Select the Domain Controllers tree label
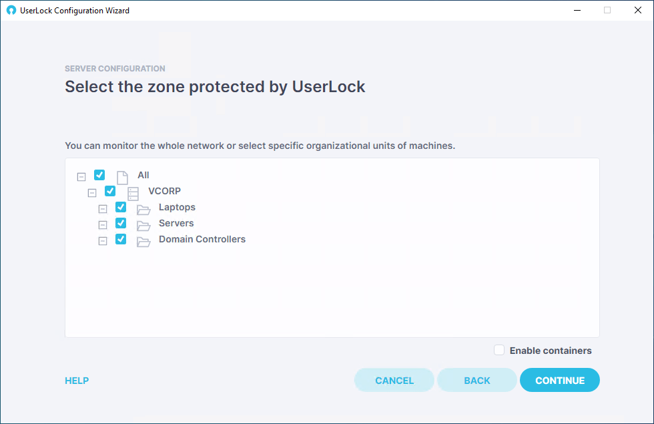Screen dimensions: 654x424 point(202,239)
